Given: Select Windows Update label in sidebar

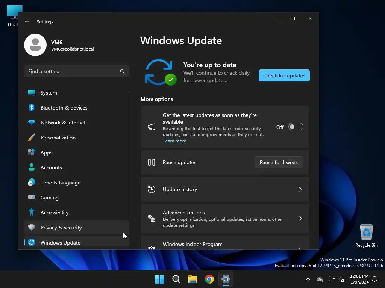Looking at the screenshot, I should click(61, 243).
